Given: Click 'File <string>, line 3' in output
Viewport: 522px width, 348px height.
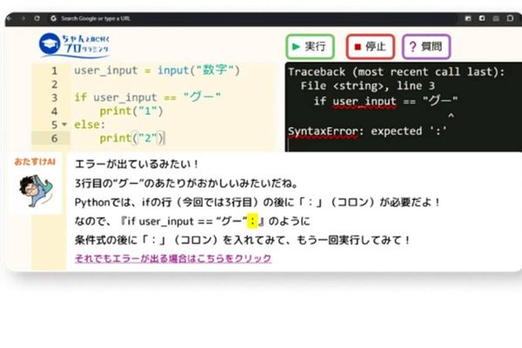Looking at the screenshot, I should point(367,86).
